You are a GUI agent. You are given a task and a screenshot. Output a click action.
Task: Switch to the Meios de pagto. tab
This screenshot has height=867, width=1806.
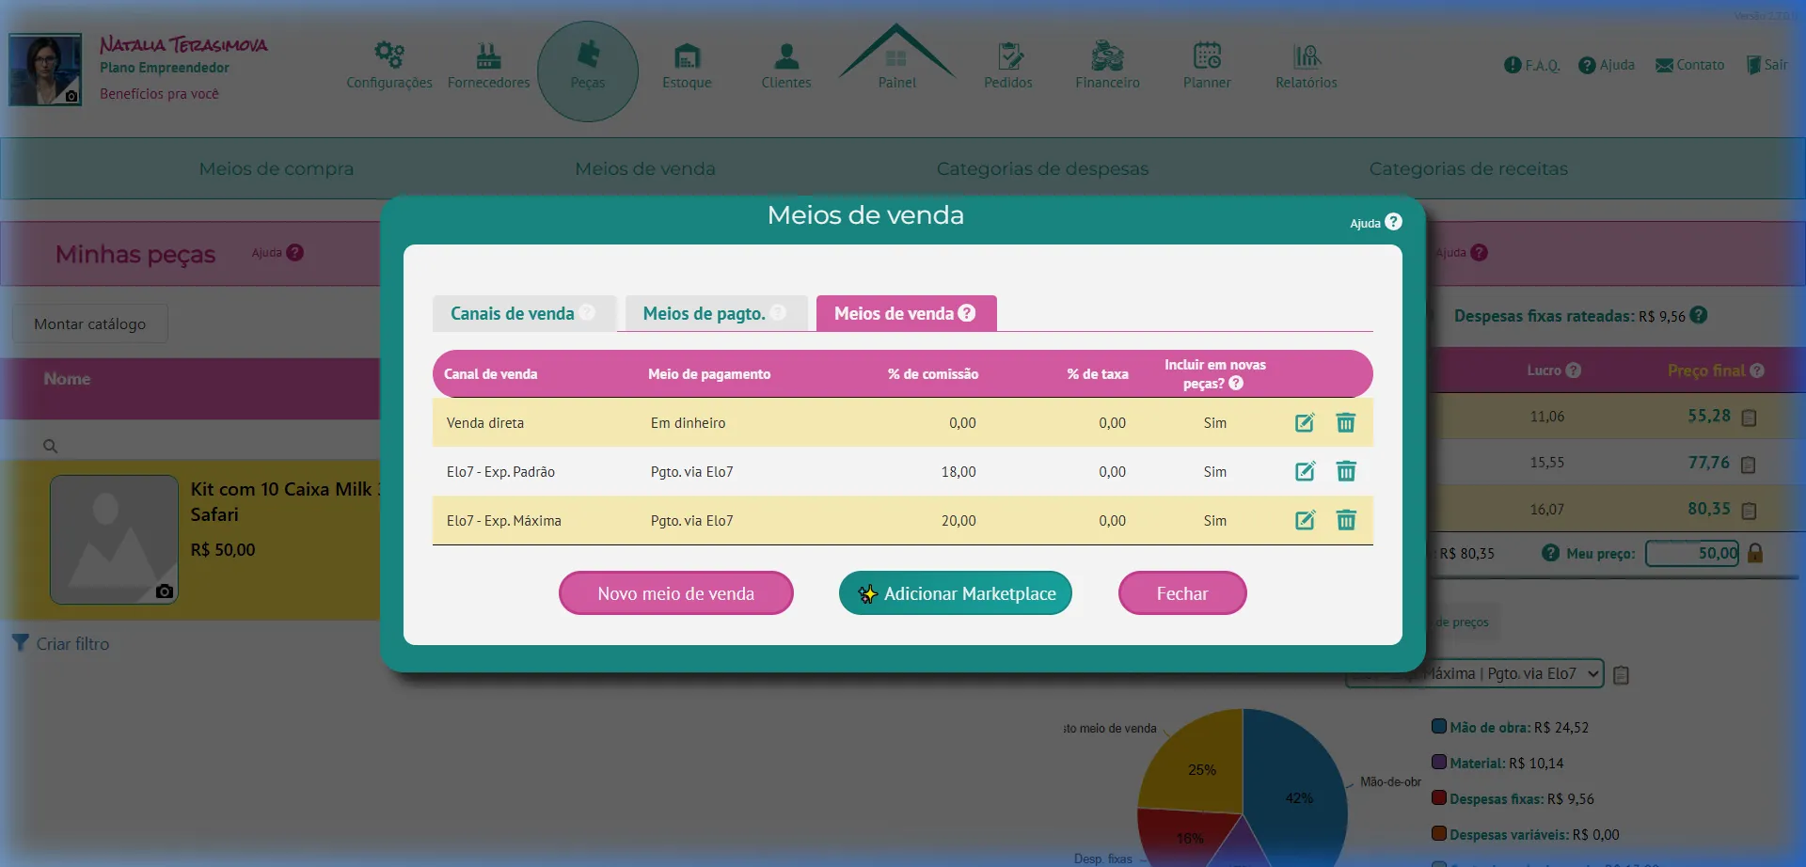[x=705, y=313]
